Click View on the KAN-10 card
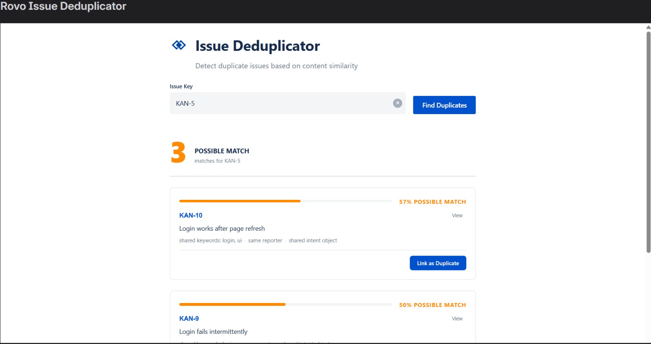Image resolution: width=651 pixels, height=344 pixels. tap(457, 216)
